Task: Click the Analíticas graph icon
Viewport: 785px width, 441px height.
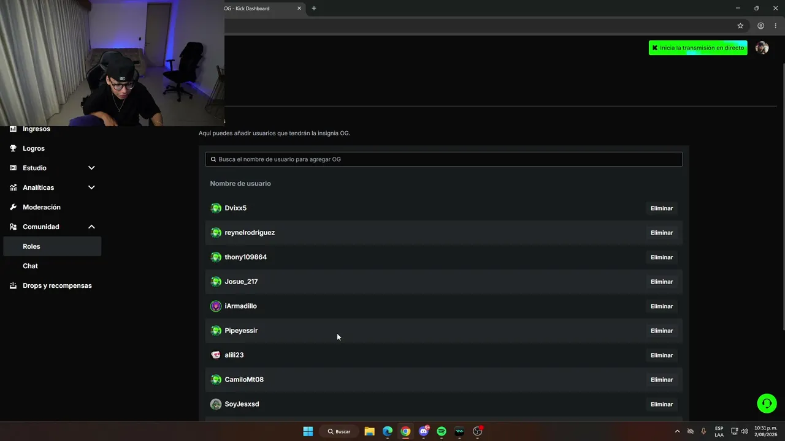Action: point(13,187)
